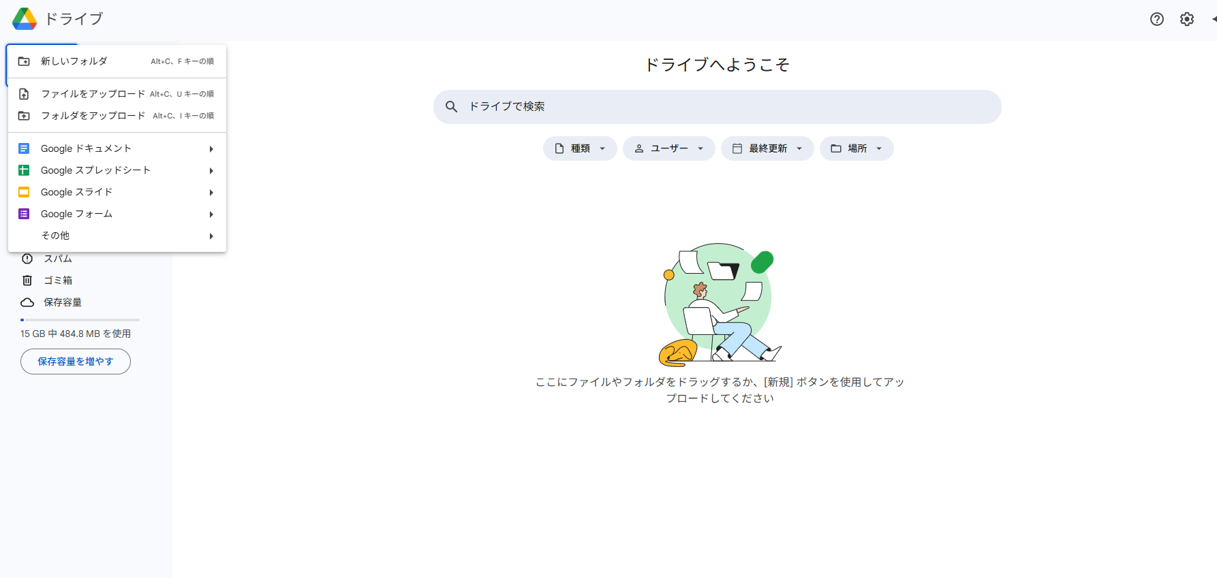Select Google ドキュメント menu item

click(x=117, y=148)
